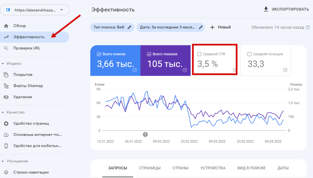This screenshot has height=178, width=313.
Task: Click the 105 тыс. impressions value
Action: 165,64
